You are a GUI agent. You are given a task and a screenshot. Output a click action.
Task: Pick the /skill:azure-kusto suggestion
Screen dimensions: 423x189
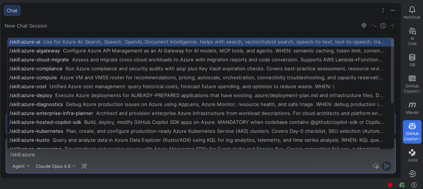coord(199,140)
